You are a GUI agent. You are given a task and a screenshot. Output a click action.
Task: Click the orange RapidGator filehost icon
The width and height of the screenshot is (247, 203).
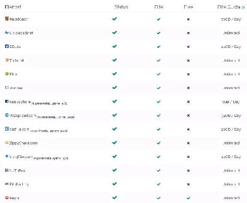coord(7,19)
